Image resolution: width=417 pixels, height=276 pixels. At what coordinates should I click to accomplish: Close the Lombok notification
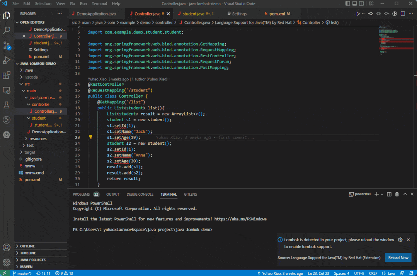(x=408, y=240)
